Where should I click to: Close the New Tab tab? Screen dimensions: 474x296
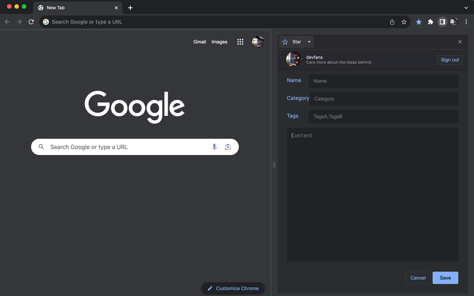click(116, 8)
